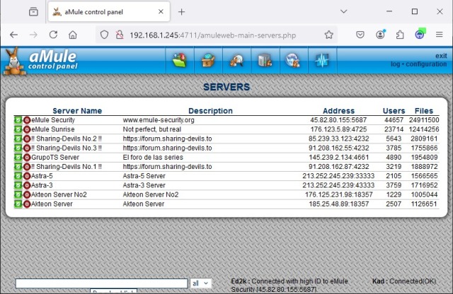Image resolution: width=453 pixels, height=294 pixels.
Task: Open the Kad network globe icon
Action: pyautogui.click(x=293, y=61)
